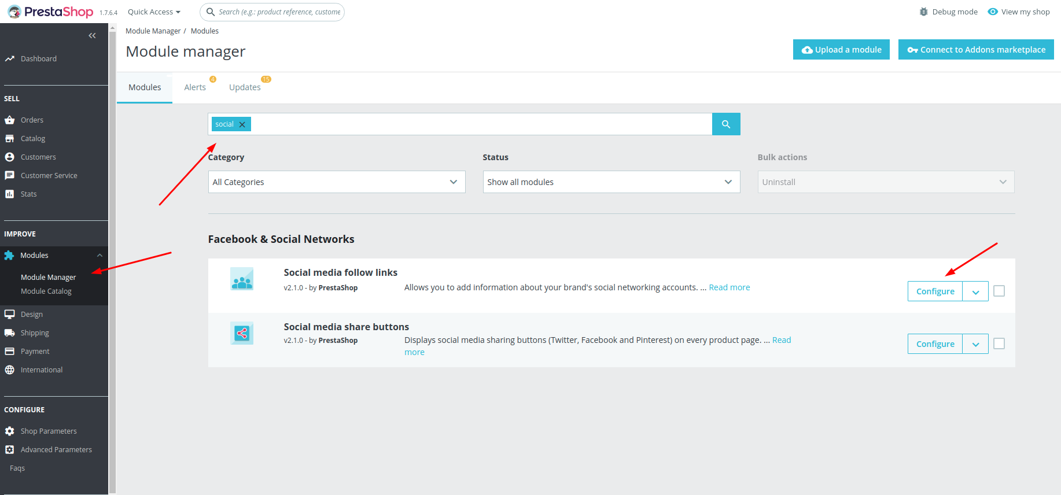Screen dimensions: 1061x495
Task: Click the Orders basket icon
Action: [9, 120]
